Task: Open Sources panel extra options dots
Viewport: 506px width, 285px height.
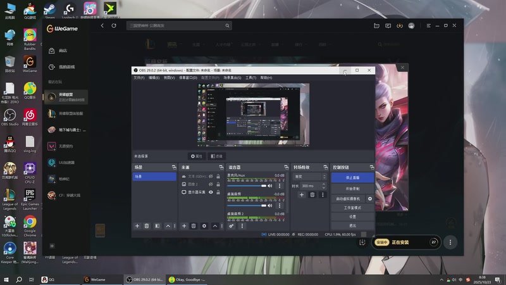Action: (x=222, y=226)
